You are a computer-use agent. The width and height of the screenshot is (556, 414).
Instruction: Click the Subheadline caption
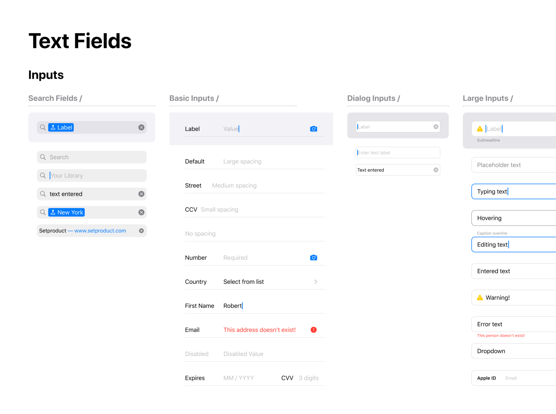pyautogui.click(x=488, y=140)
